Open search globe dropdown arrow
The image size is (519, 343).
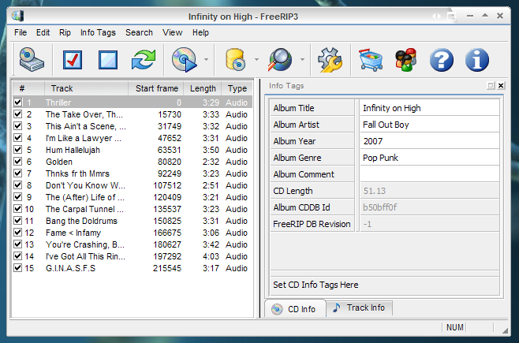click(x=302, y=60)
